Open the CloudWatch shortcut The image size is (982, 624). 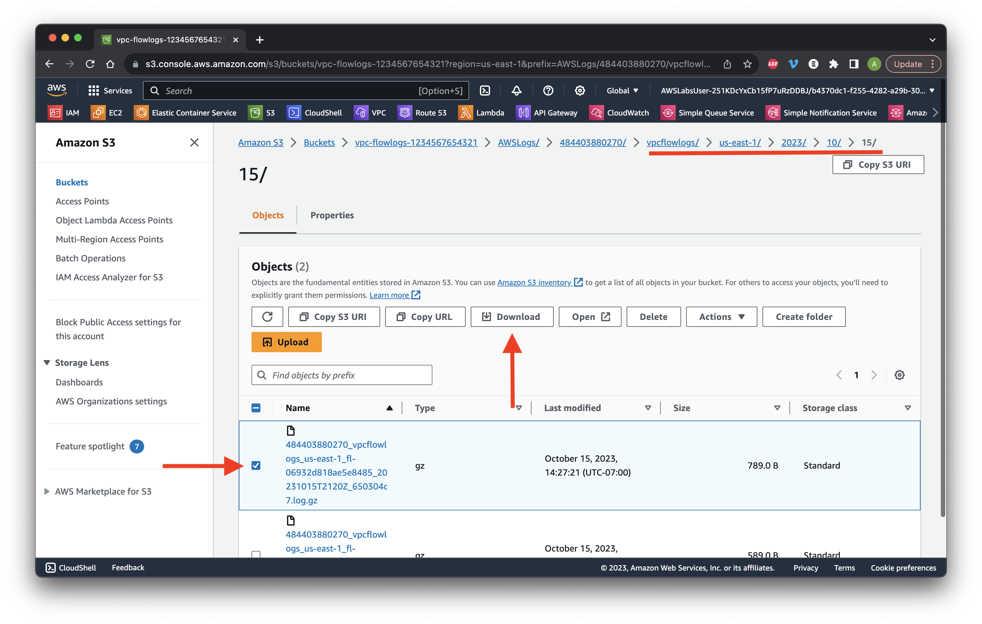point(619,112)
